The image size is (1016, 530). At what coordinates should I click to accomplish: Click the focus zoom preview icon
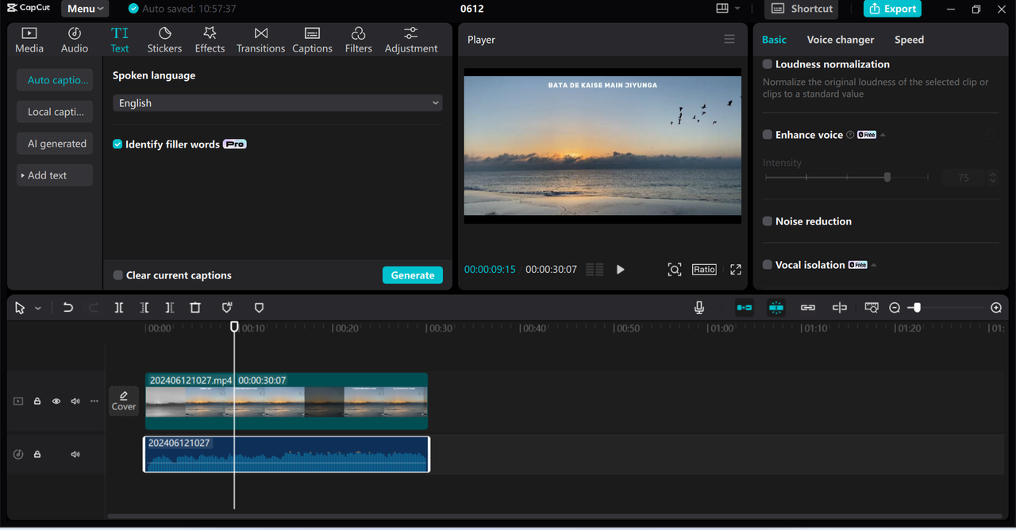675,270
